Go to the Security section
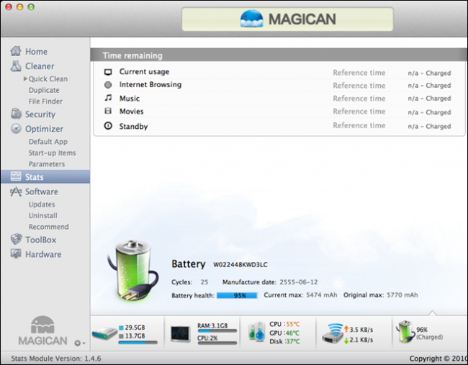 (40, 114)
